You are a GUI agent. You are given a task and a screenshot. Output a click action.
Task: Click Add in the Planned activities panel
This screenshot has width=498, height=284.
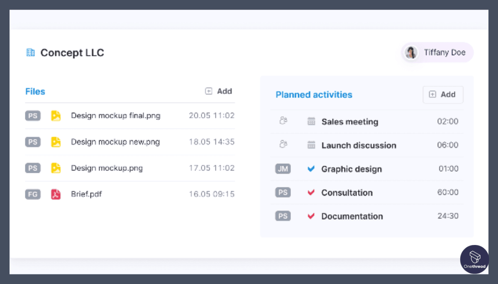tap(443, 95)
